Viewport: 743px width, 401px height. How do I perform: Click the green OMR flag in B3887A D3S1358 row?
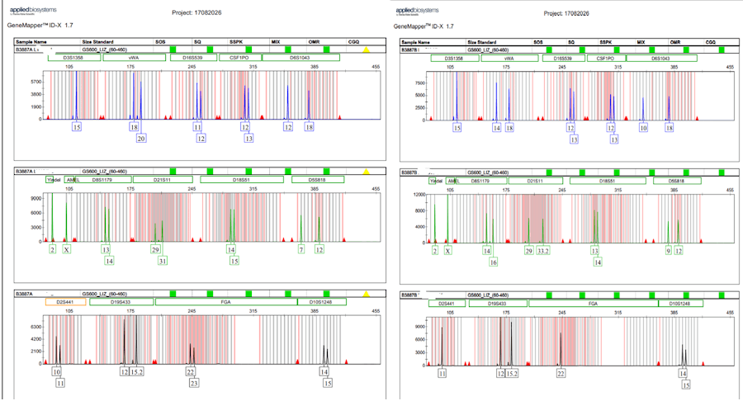(326, 50)
